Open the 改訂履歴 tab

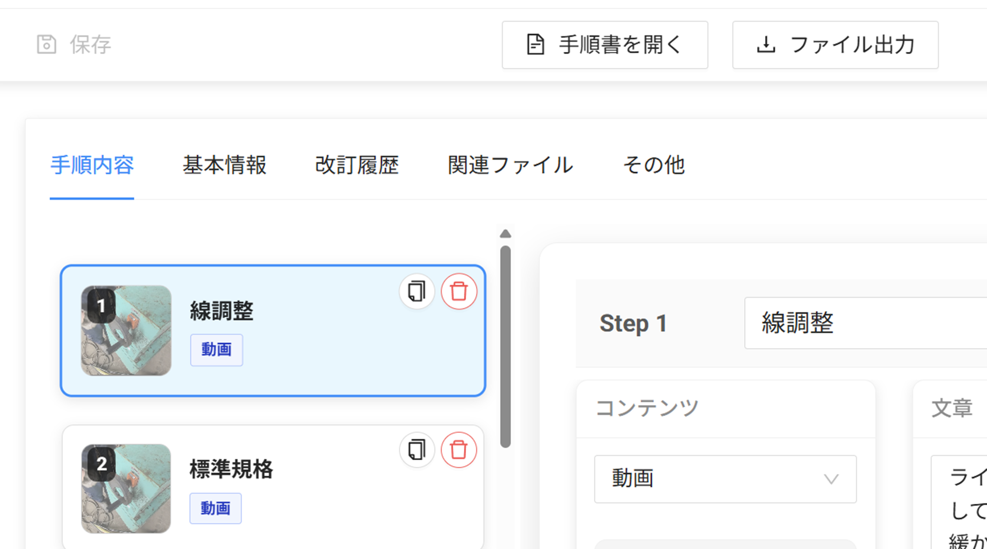(x=357, y=165)
